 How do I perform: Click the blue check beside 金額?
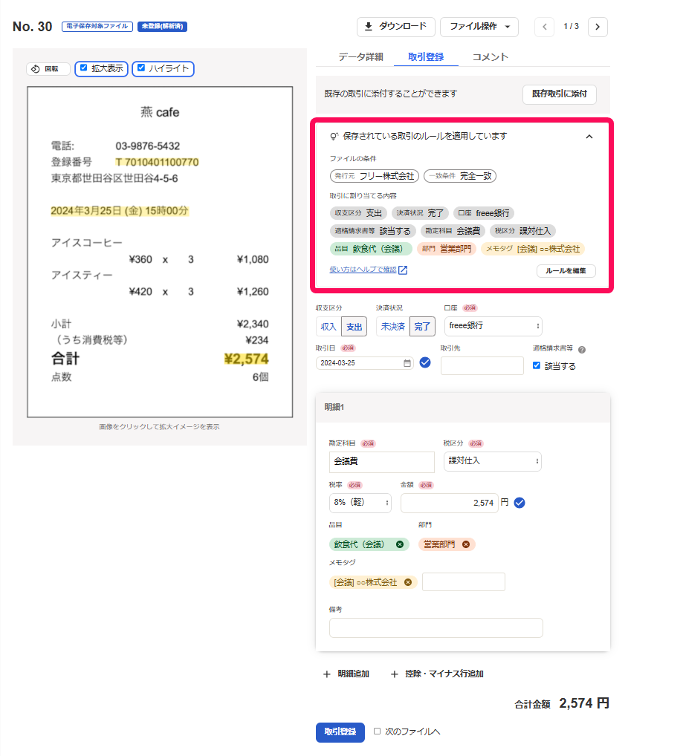tap(519, 503)
